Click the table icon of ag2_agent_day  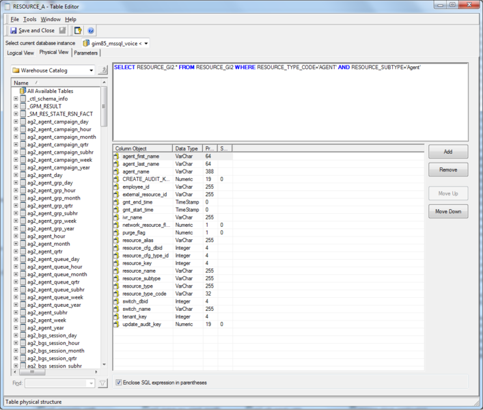tap(23, 175)
